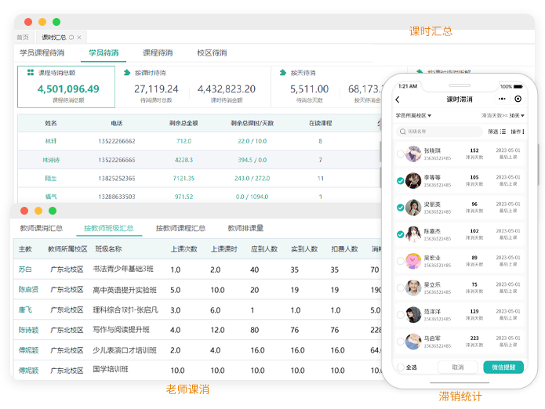Screen dimensions: 545x409
Task: Open teacher link 陈启贤
Action: (x=28, y=290)
